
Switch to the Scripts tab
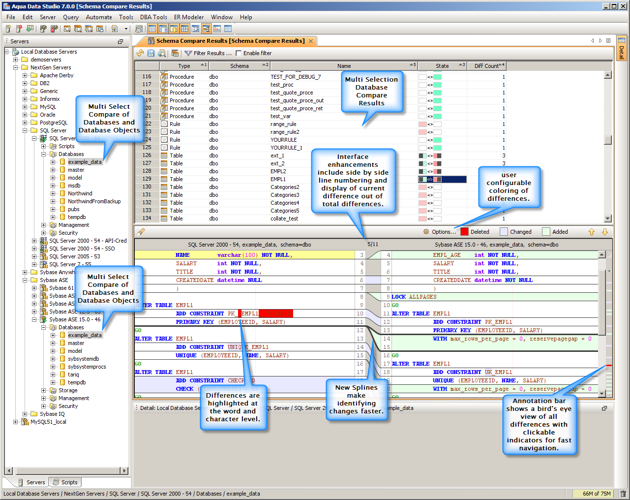click(x=65, y=482)
